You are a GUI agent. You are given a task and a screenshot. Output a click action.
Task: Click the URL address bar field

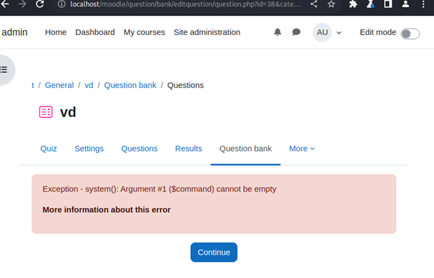pyautogui.click(x=185, y=4)
